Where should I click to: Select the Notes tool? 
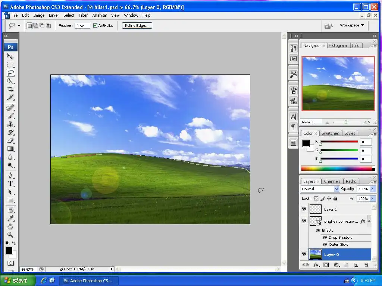pyautogui.click(x=10, y=210)
